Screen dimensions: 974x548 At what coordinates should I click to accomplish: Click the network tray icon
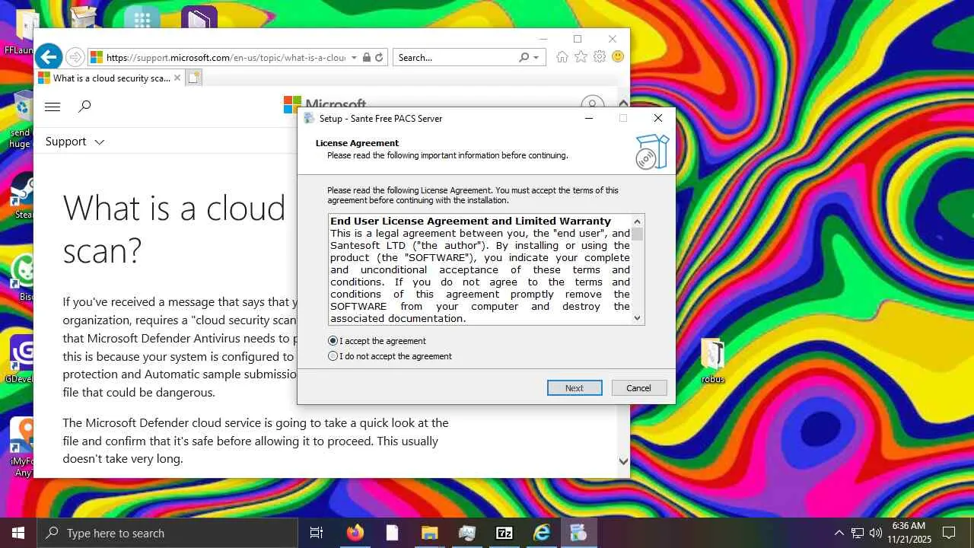click(x=857, y=533)
